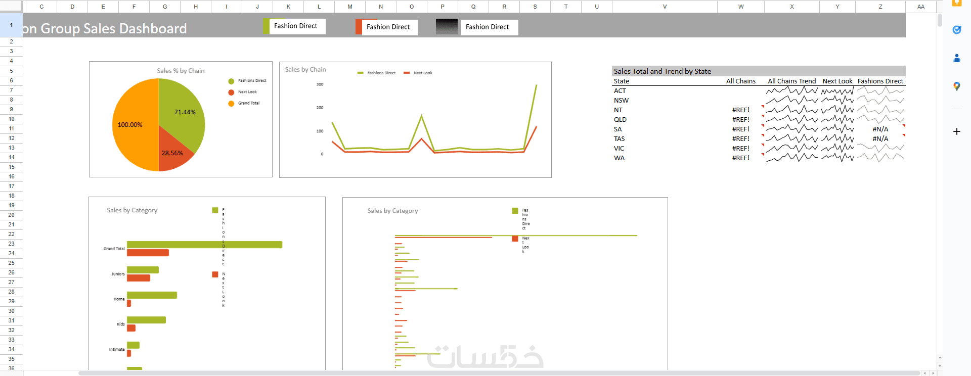Screen dimensions: 971x376
Task: Select the vertical scrollbar thumb
Action: 940,20
